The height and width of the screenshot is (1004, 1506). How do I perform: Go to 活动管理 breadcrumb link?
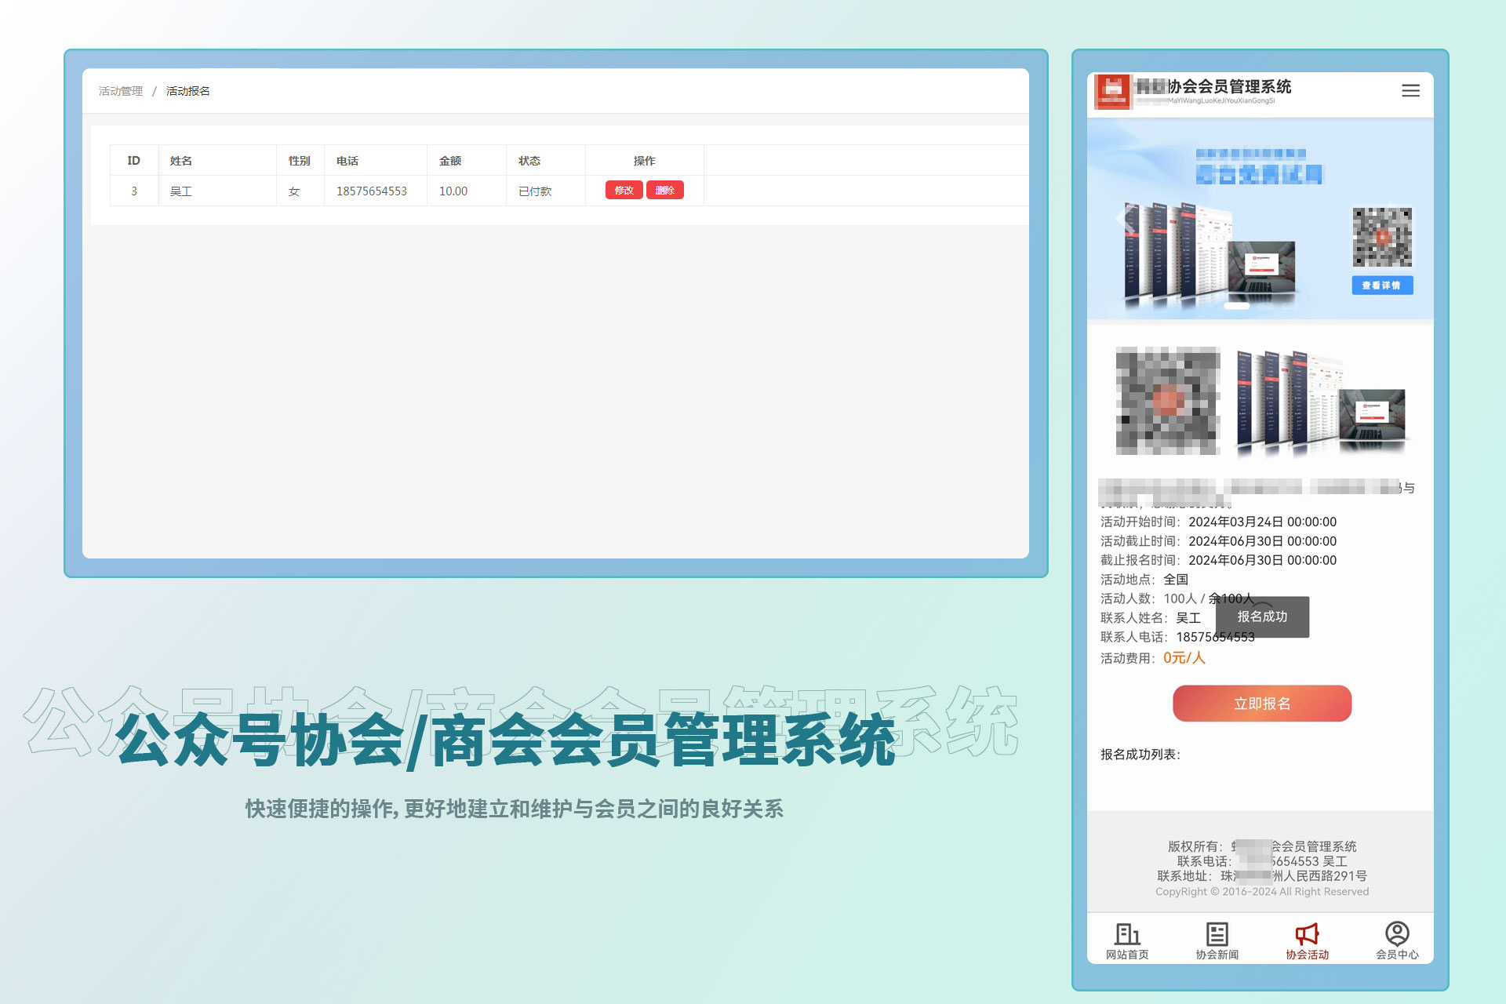(121, 91)
